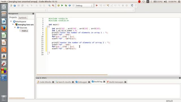Click line number 12 in the gutter
The image size is (181, 102).
[x=42, y=41]
